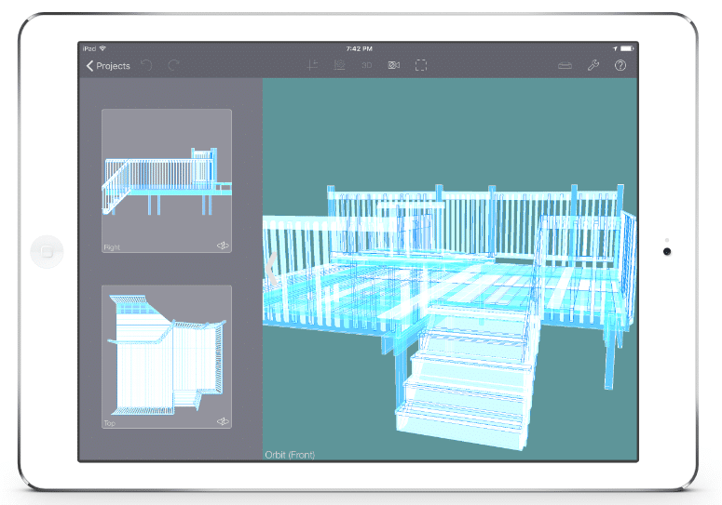722x505 pixels.
Task: Open the object library tray icon
Action: [x=565, y=65]
